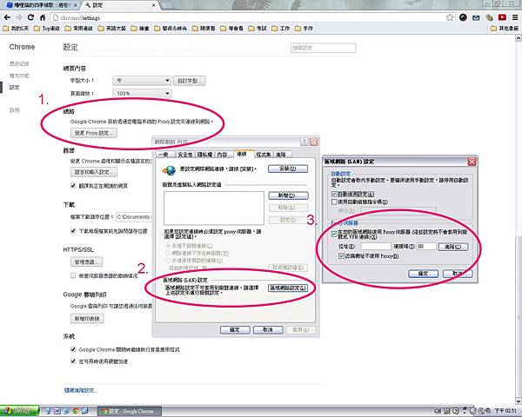Click the globe icon in Internet Options
Screen dimensions: 522x417
tap(170, 170)
